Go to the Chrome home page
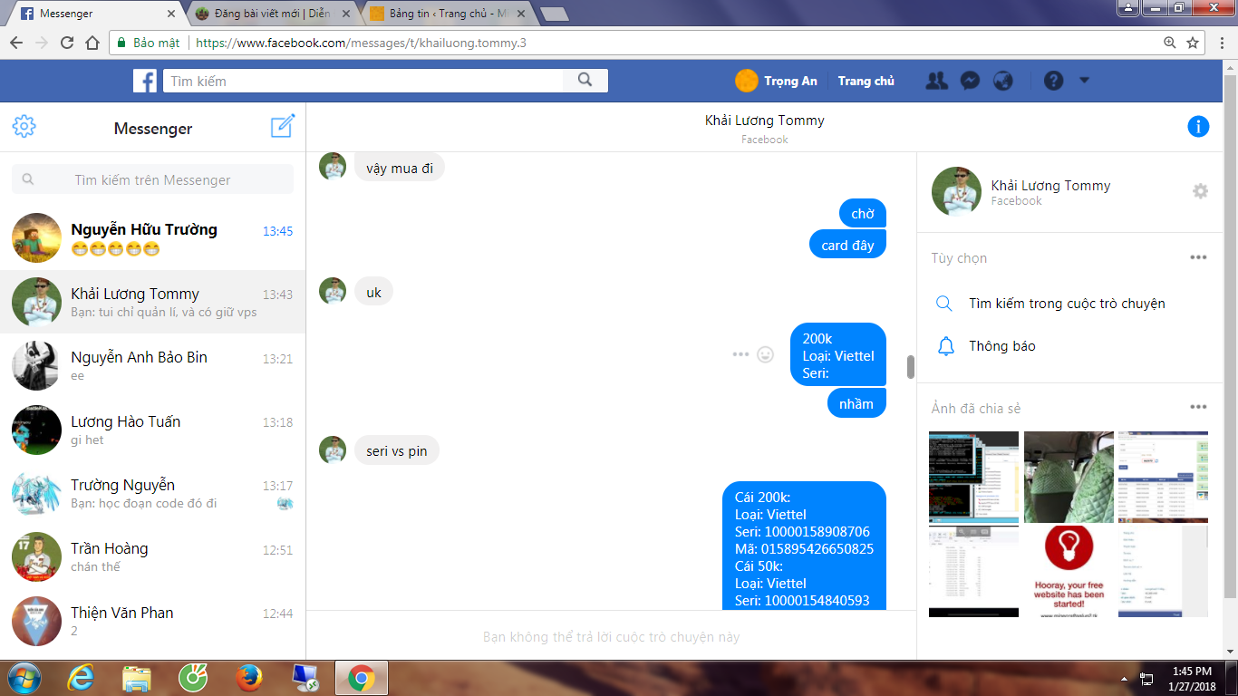The width and height of the screenshot is (1238, 696). pyautogui.click(x=92, y=43)
